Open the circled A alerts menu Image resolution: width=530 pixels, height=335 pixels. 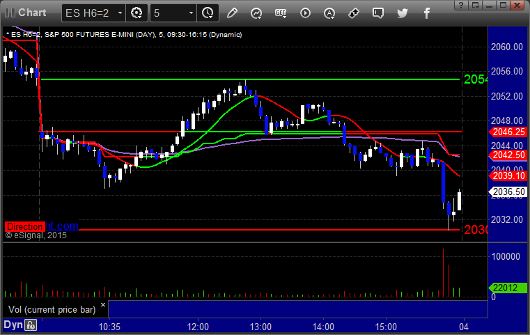point(329,13)
